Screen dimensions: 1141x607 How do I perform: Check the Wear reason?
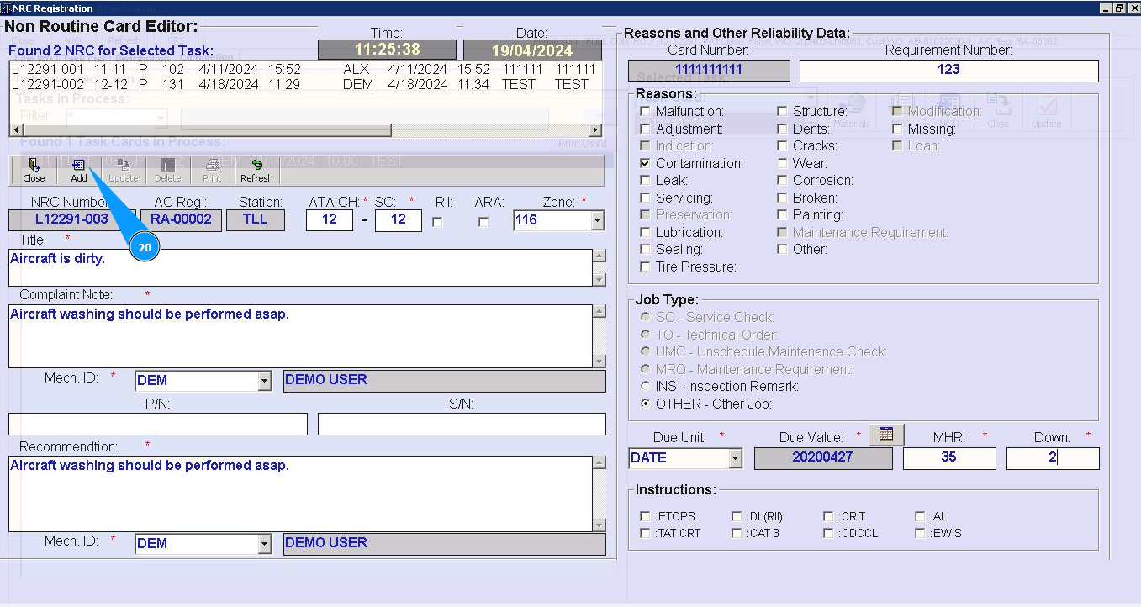coord(782,163)
